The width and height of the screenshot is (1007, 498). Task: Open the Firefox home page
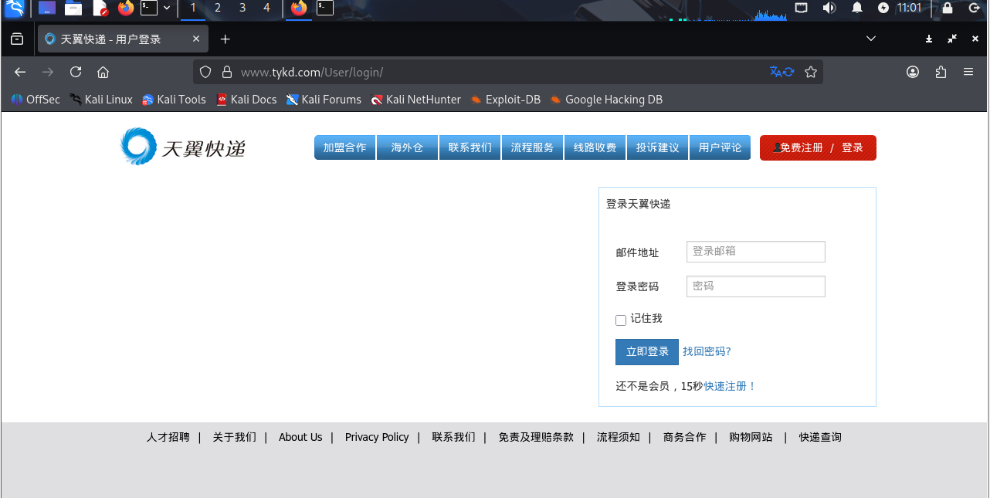(103, 72)
